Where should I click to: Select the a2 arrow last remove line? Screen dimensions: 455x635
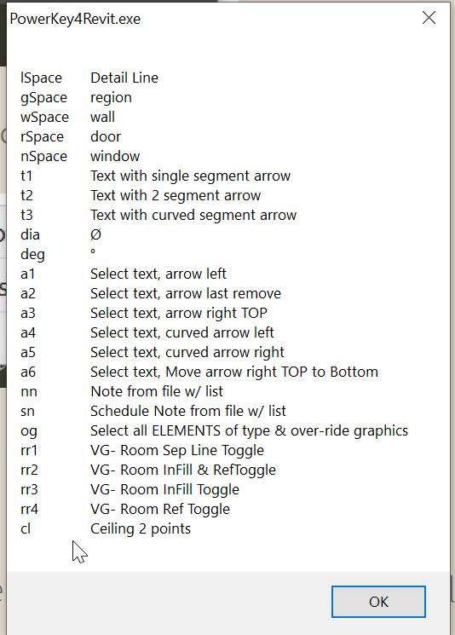[151, 293]
